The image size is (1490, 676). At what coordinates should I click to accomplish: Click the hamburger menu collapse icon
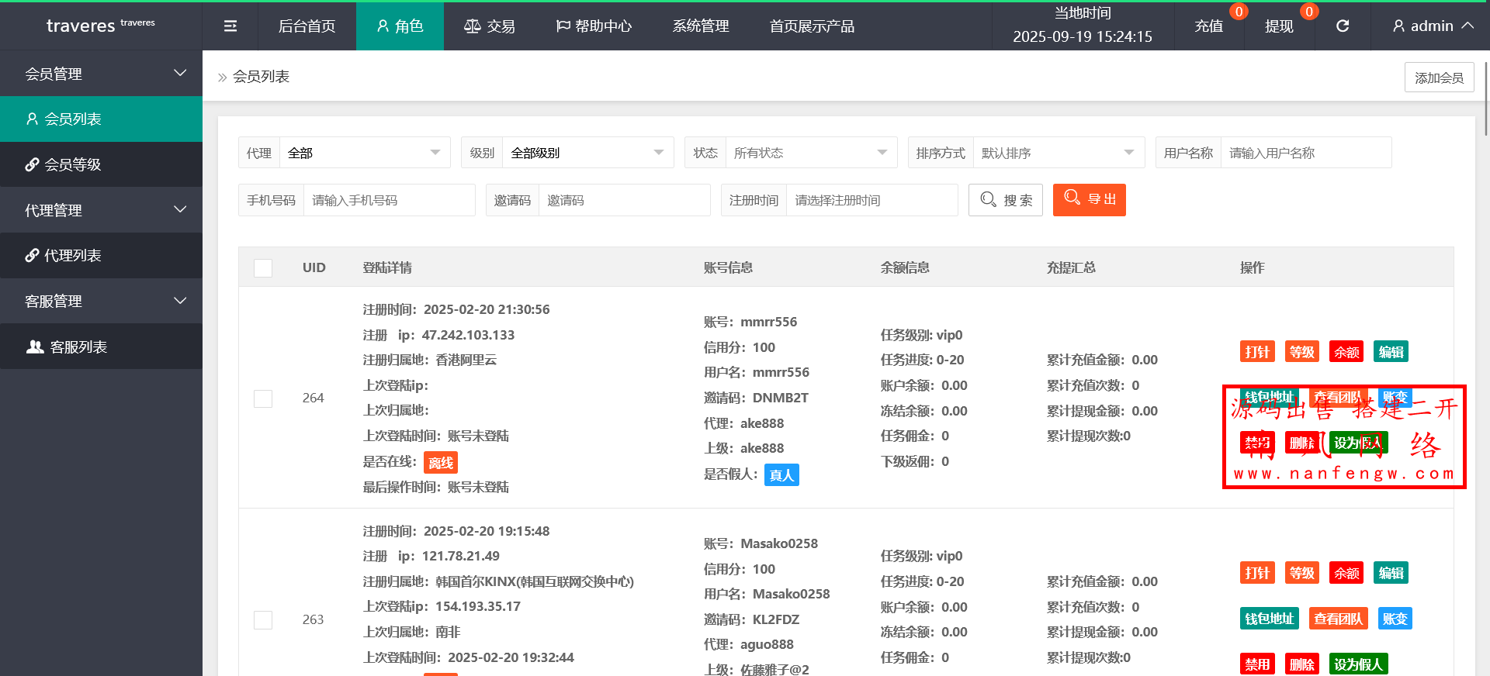pos(230,26)
